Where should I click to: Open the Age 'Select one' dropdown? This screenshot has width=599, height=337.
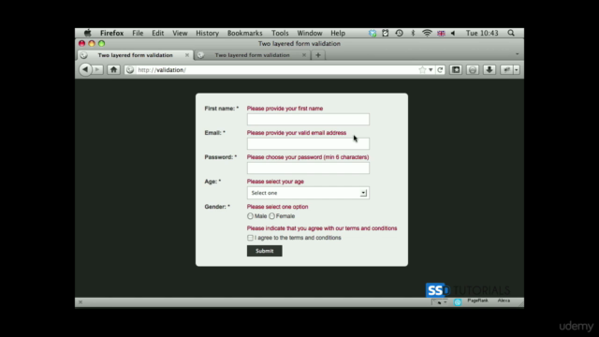[308, 193]
